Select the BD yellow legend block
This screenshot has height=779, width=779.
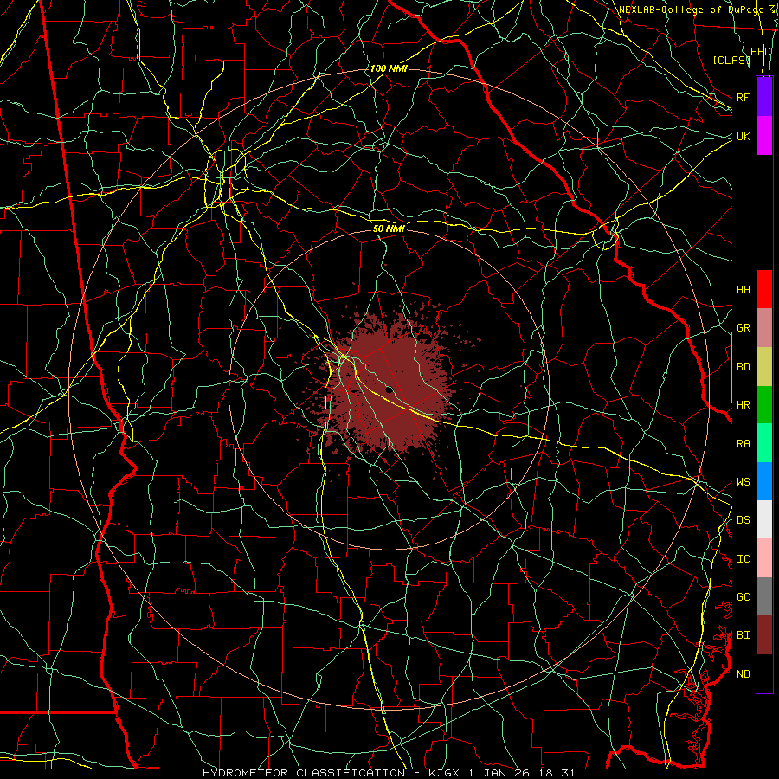(764, 366)
